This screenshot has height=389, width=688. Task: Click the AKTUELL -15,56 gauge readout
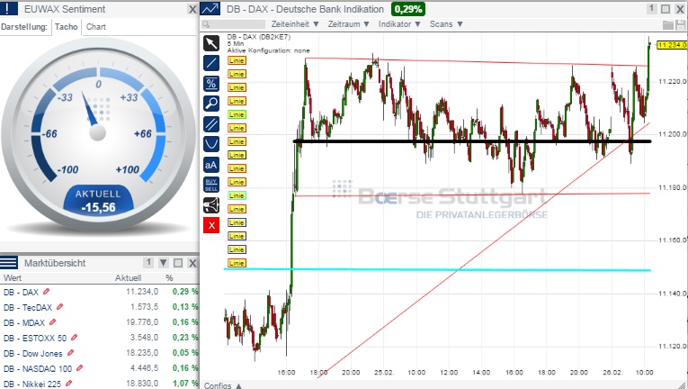click(x=98, y=202)
